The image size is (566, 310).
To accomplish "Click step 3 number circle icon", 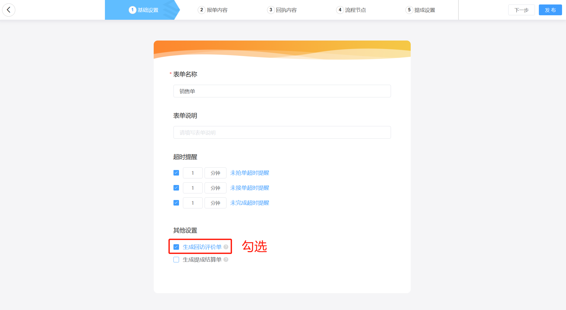I will pyautogui.click(x=271, y=10).
